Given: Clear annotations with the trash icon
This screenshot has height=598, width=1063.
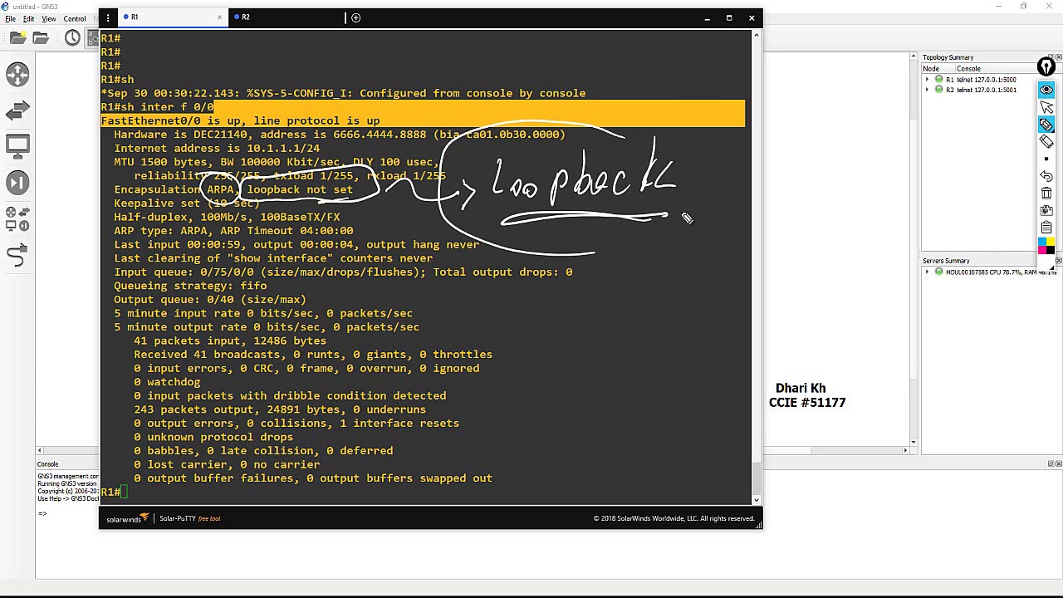Looking at the screenshot, I should point(1046,193).
